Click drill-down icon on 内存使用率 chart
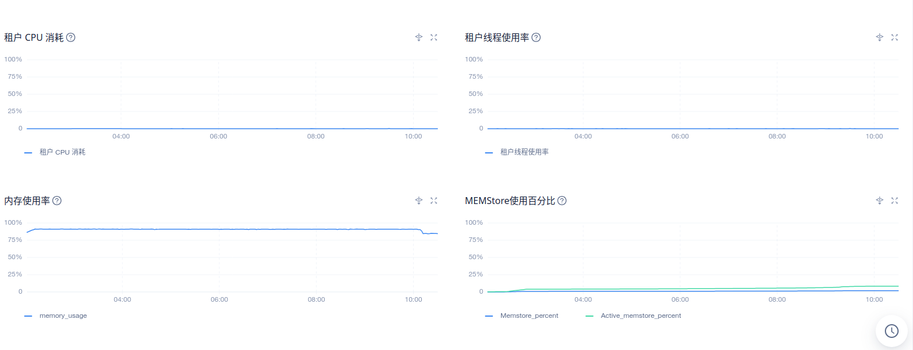 tap(419, 201)
